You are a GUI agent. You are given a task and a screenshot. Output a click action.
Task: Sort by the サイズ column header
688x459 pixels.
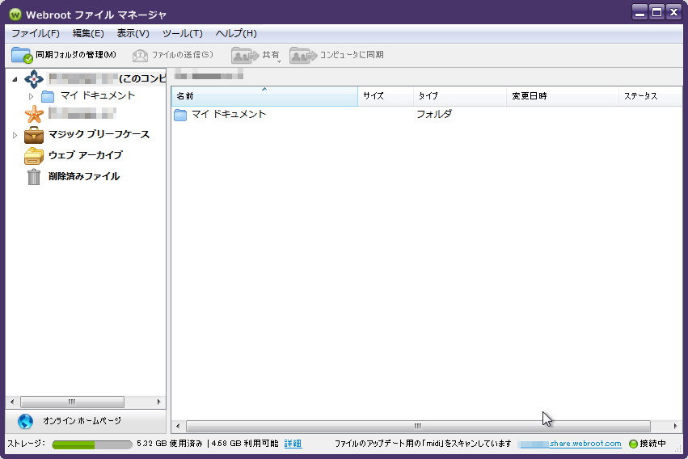click(x=386, y=96)
